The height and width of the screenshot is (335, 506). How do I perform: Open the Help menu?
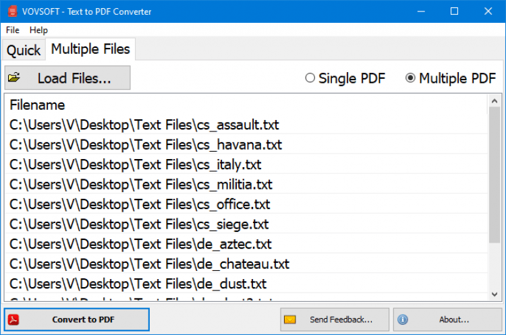point(38,30)
